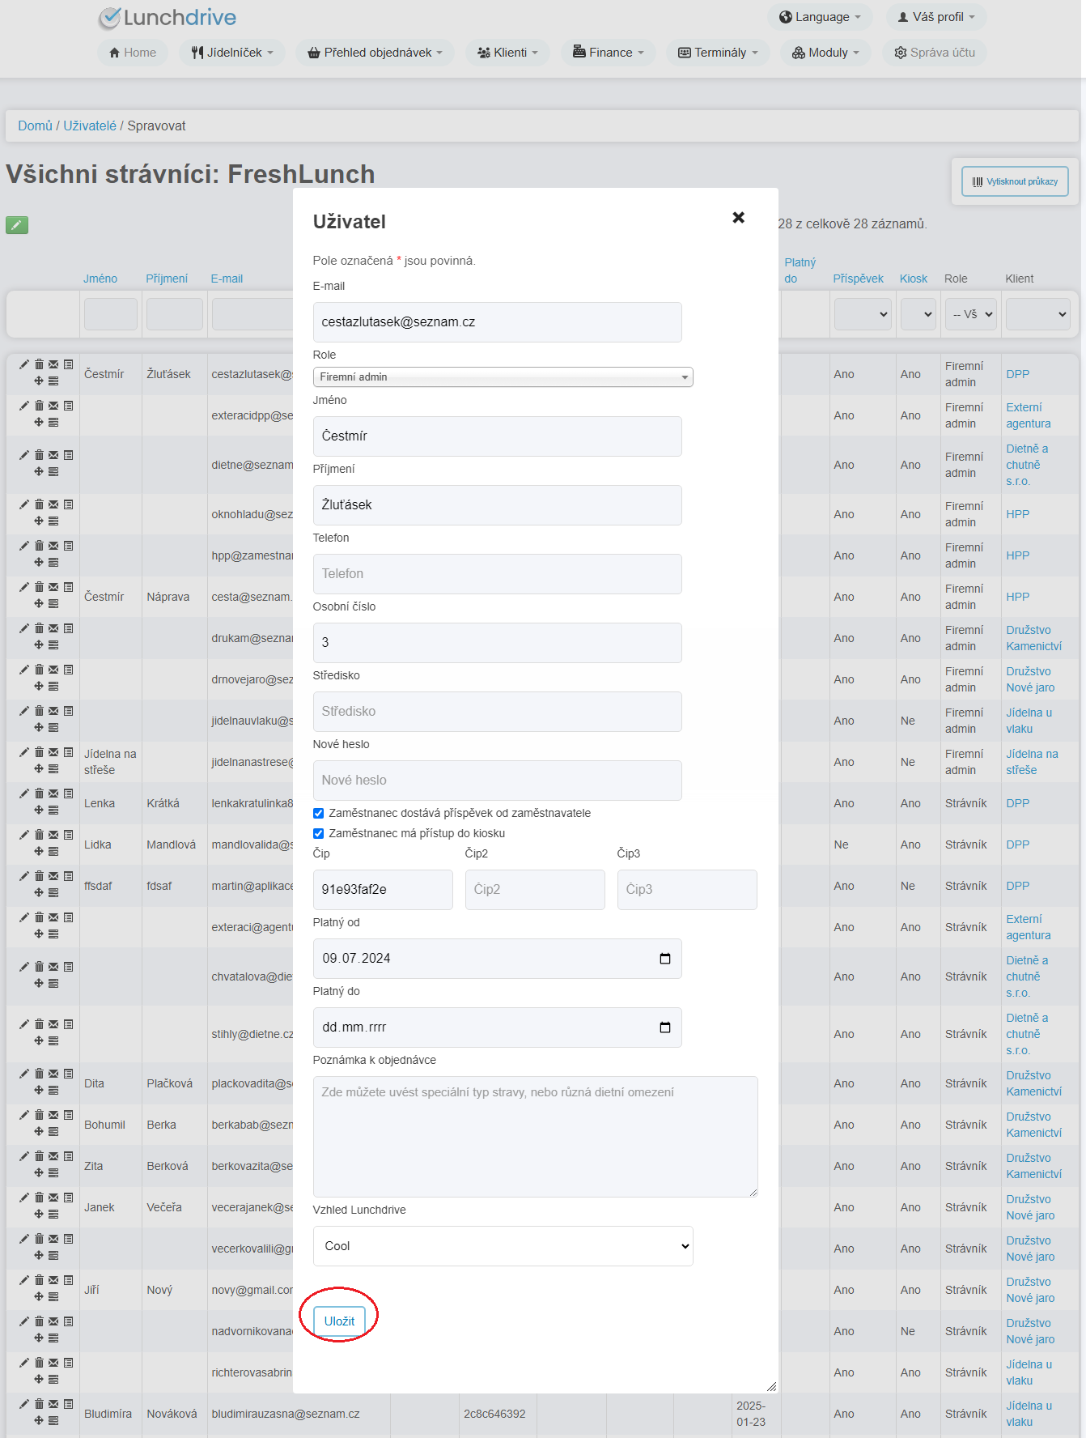Open the Role filter dropdown in table header

tap(970, 314)
